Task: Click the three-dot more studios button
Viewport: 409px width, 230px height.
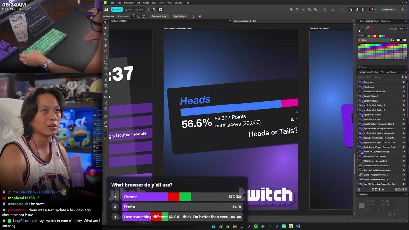Action: point(148,10)
